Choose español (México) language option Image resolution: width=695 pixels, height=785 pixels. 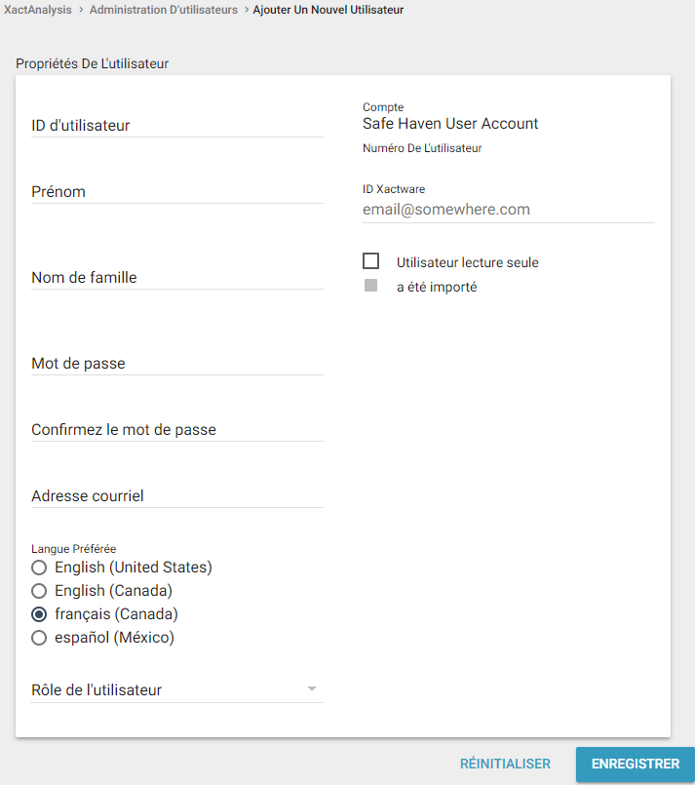pos(39,638)
